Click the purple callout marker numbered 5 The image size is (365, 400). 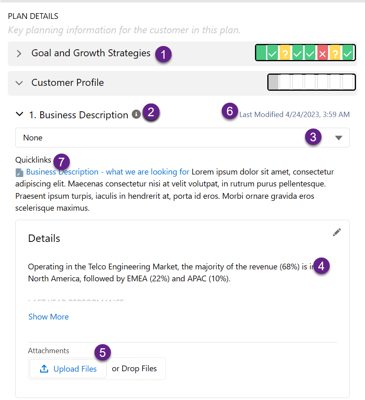pyautogui.click(x=103, y=352)
